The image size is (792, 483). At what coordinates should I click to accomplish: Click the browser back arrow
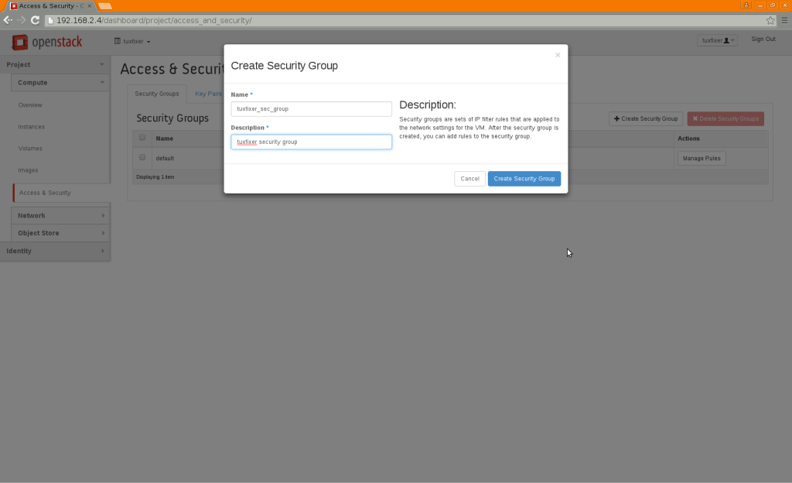point(8,21)
